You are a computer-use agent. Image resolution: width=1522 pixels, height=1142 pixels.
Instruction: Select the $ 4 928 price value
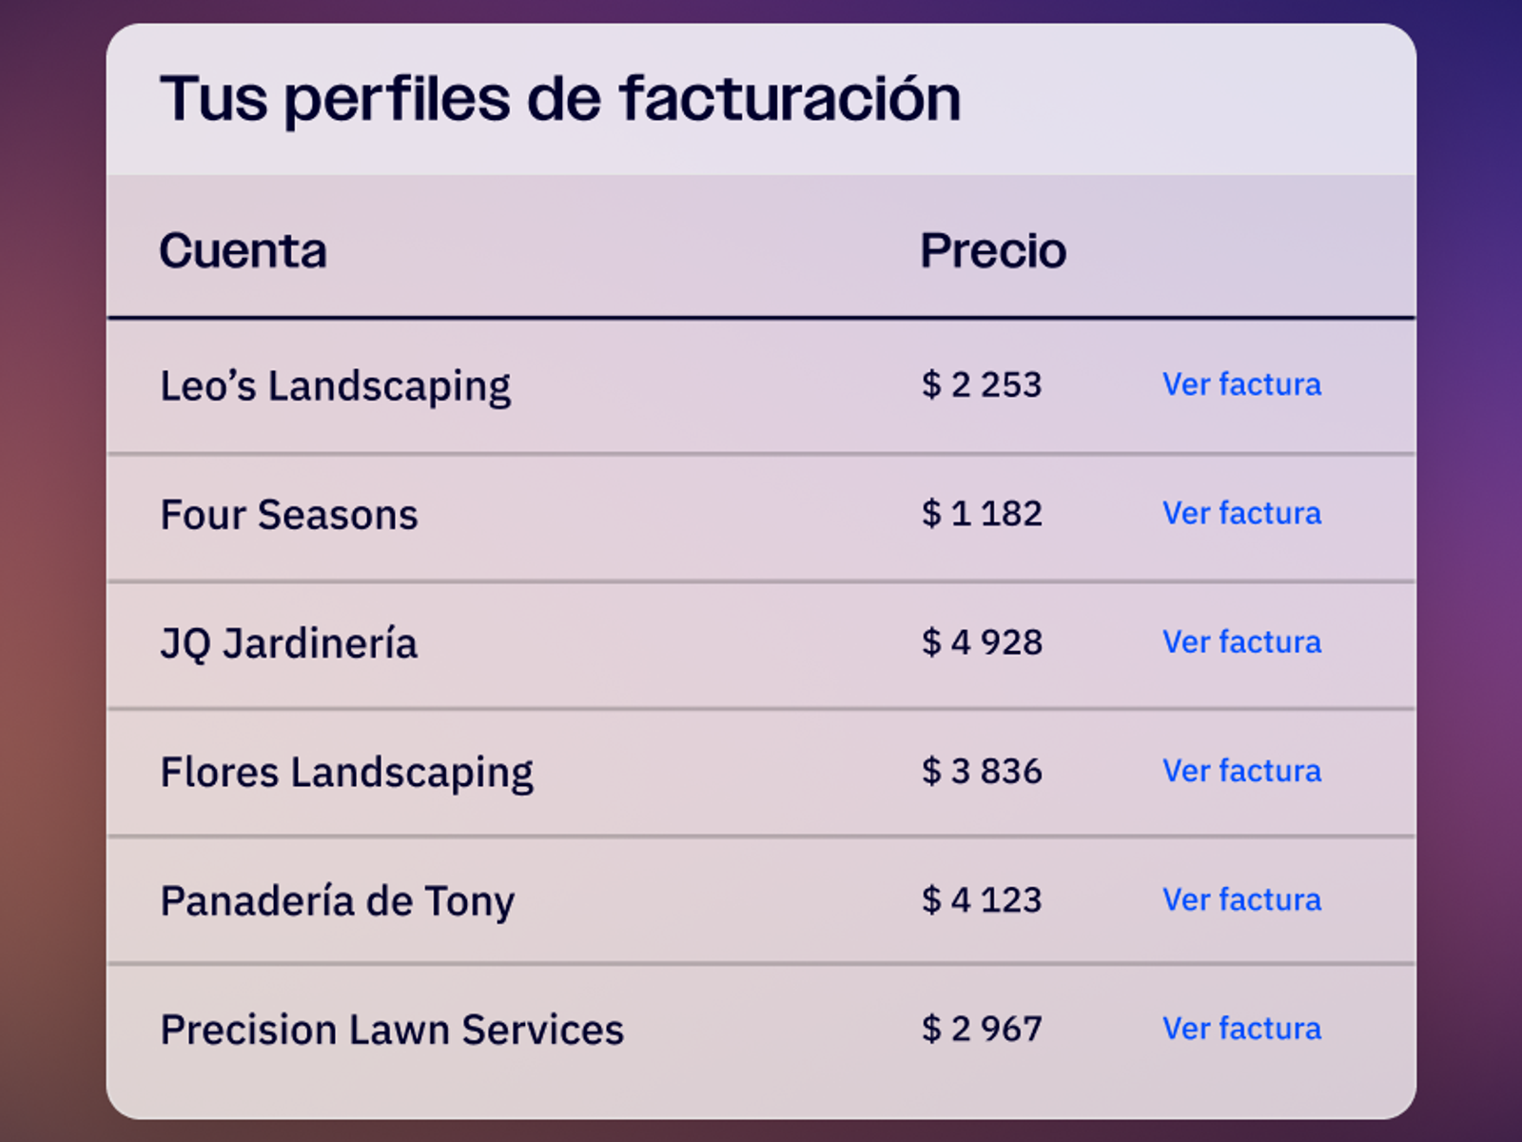coord(982,642)
